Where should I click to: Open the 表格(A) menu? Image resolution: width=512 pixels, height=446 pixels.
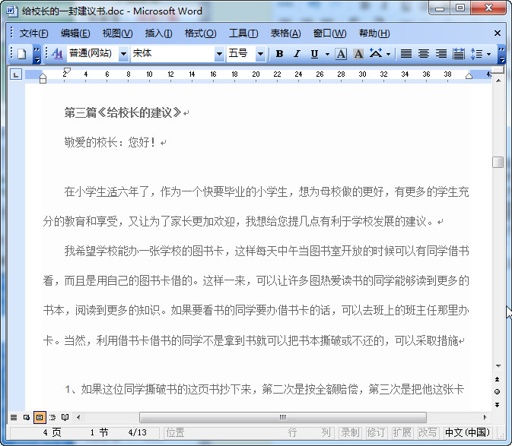tap(285, 33)
